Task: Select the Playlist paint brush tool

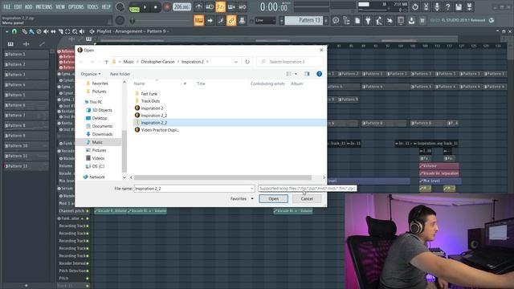Action: (31, 31)
